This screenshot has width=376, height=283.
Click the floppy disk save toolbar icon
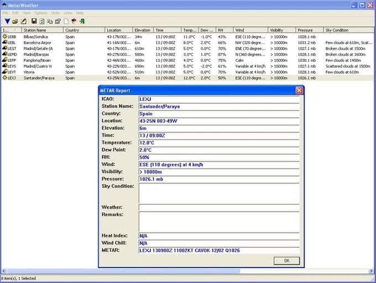(x=34, y=22)
